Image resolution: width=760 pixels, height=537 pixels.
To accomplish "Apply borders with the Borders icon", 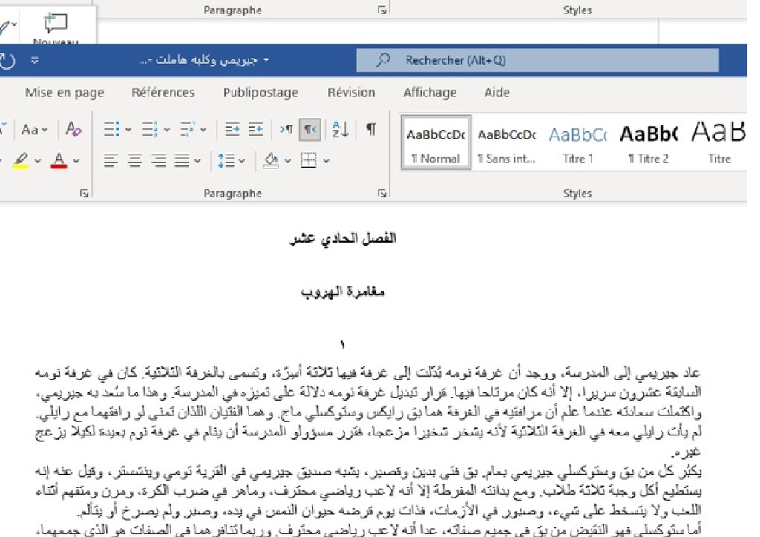I will tap(309, 161).
